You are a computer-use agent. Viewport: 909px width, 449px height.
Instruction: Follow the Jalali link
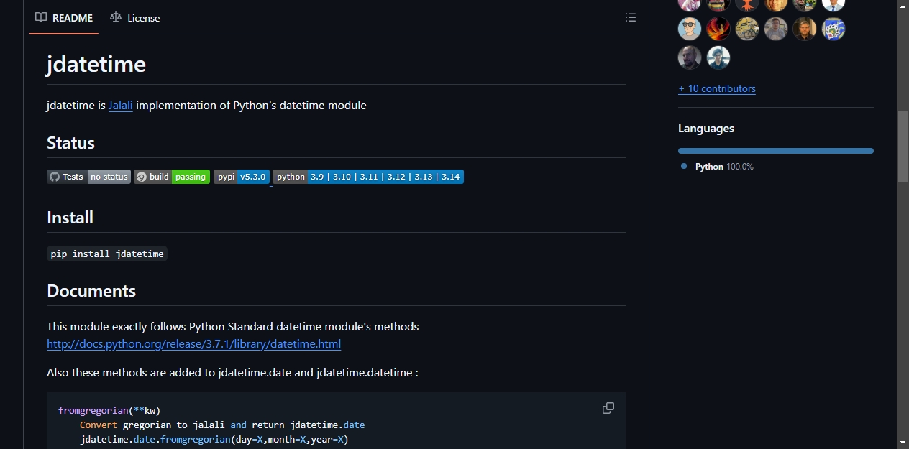click(x=121, y=106)
